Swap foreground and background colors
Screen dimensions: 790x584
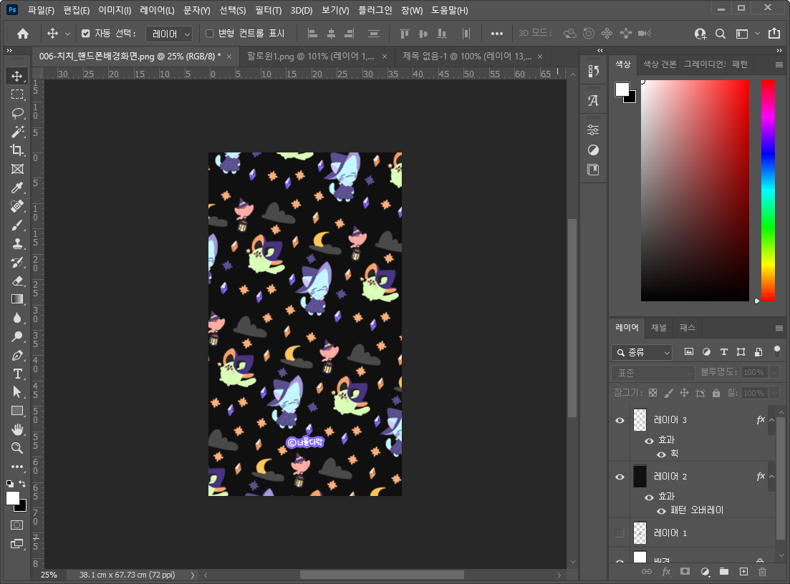click(22, 483)
